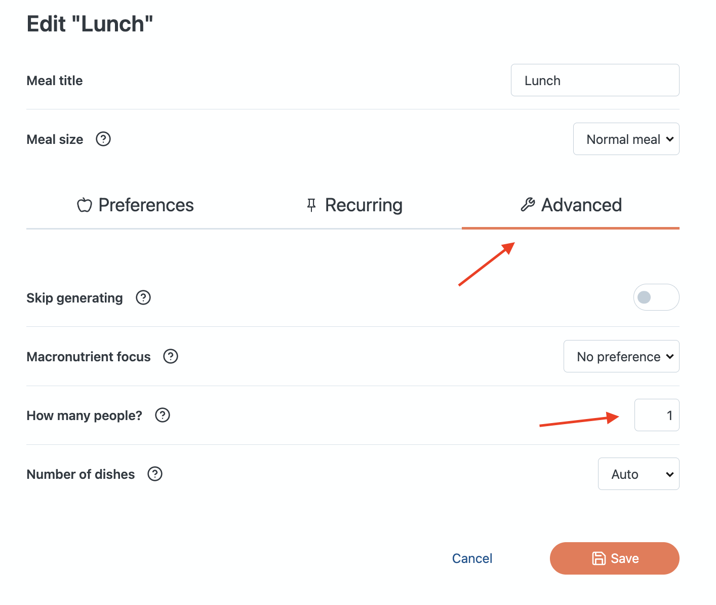
Task: Switch to the Recurring tab
Action: tap(354, 205)
